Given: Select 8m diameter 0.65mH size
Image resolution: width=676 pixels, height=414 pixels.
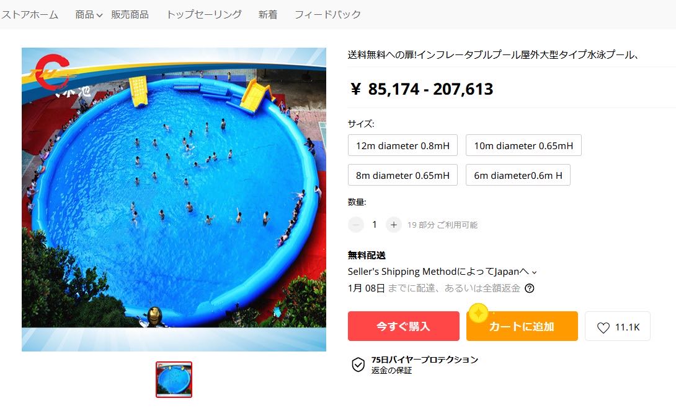Looking at the screenshot, I should [402, 175].
